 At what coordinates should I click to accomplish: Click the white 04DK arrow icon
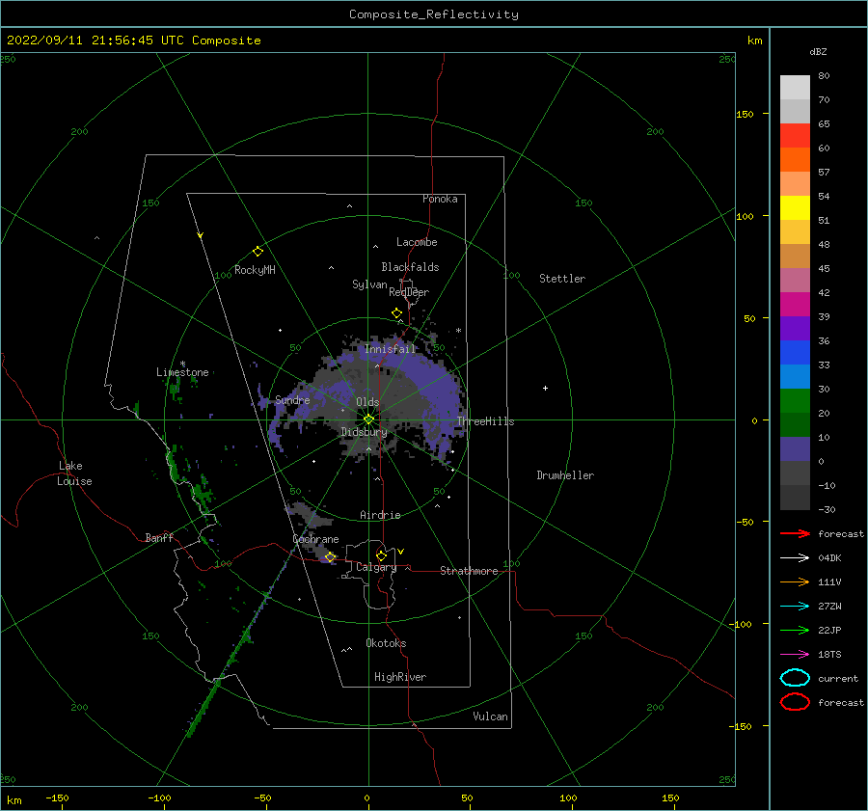(x=795, y=558)
